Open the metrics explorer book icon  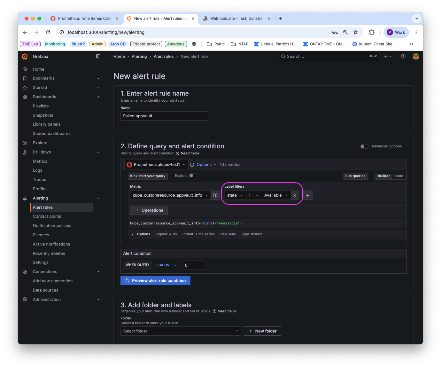pos(215,195)
